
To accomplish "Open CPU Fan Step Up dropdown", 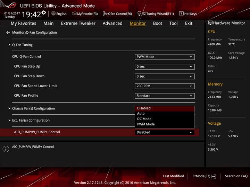I will (165, 66).
